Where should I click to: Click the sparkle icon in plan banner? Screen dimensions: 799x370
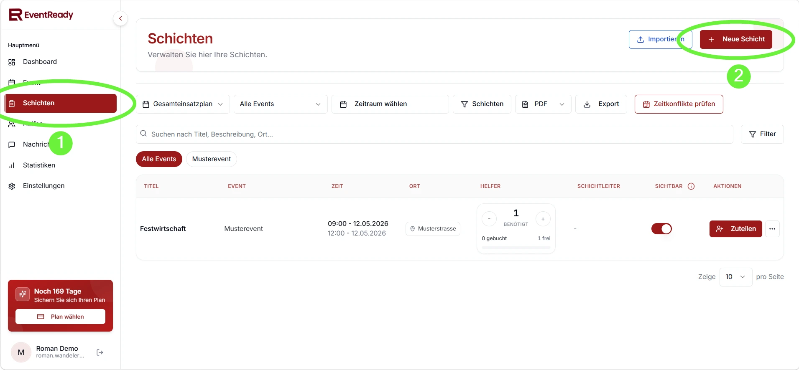point(23,294)
